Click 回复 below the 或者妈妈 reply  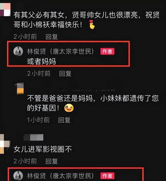tap(65, 73)
